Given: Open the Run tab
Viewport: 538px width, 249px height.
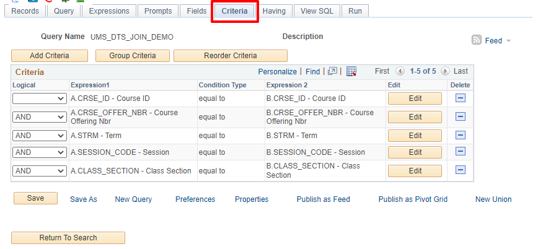Looking at the screenshot, I should [355, 11].
